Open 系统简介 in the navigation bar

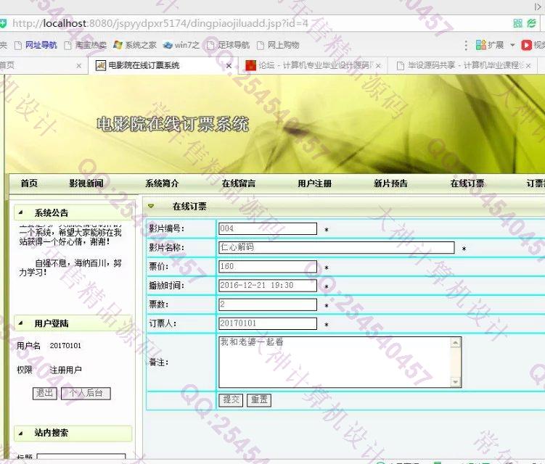pyautogui.click(x=162, y=183)
